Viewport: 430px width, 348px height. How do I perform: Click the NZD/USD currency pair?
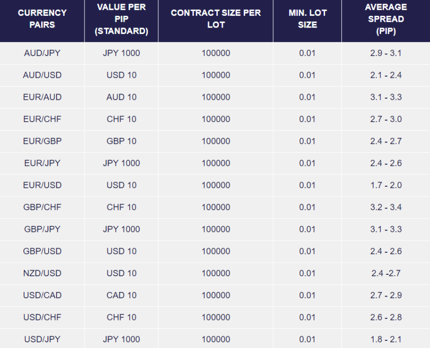coord(42,273)
